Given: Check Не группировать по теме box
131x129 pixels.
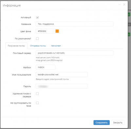Looking at the screenshot, I should (x=37, y=103).
